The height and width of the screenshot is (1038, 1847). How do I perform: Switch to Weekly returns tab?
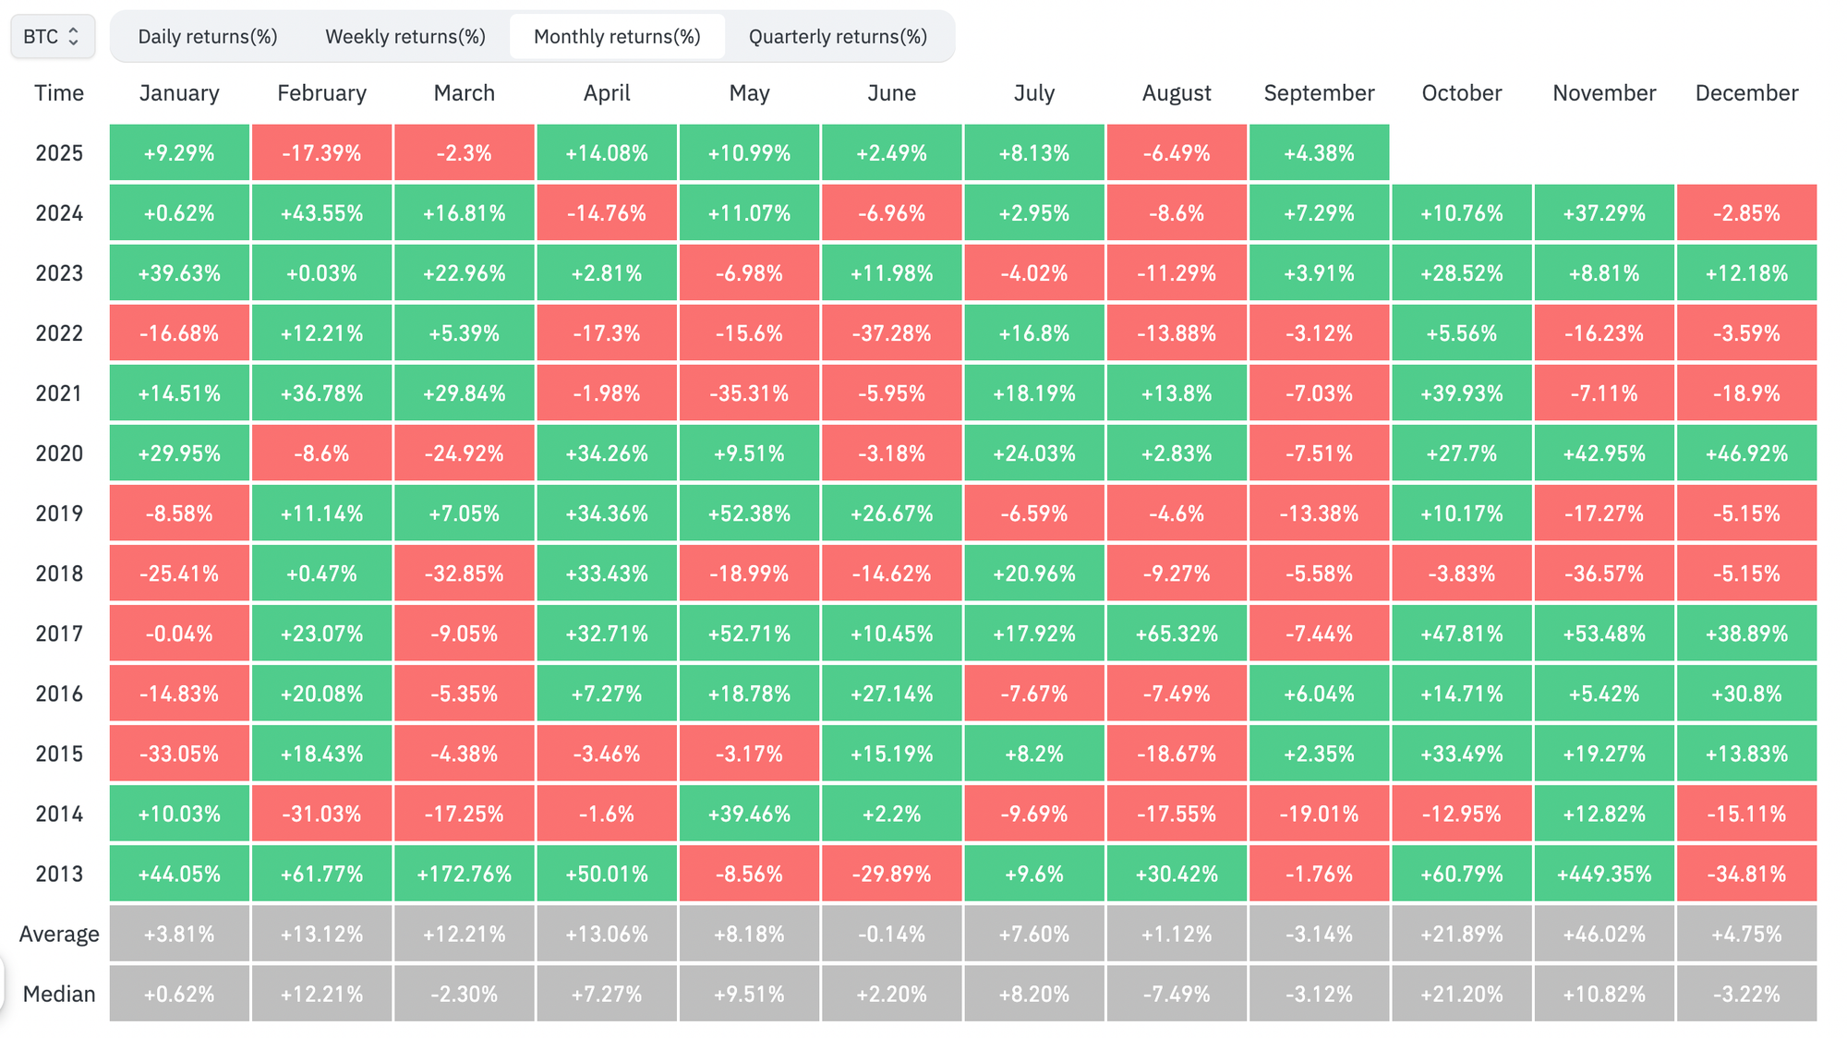pos(404,37)
